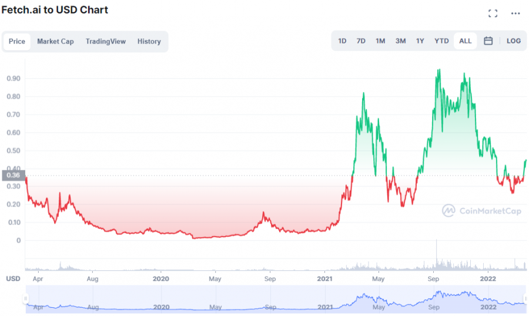529x316 pixels.
Task: Open the fullscreen chart view icon
Action: (x=493, y=14)
